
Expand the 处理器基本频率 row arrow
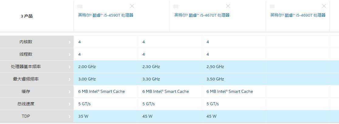(70, 67)
